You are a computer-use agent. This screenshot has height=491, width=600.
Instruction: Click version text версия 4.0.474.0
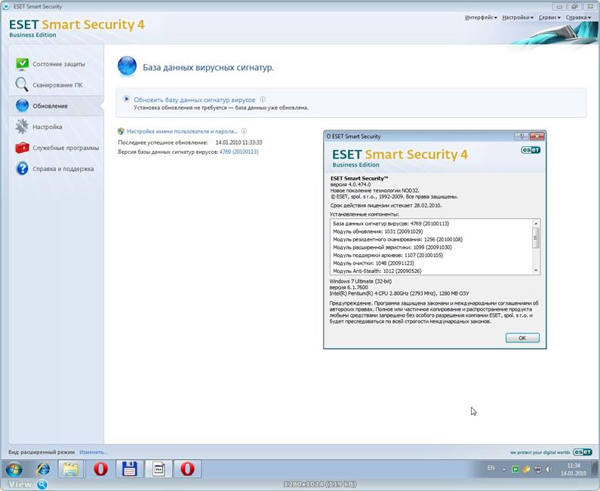[x=350, y=184]
